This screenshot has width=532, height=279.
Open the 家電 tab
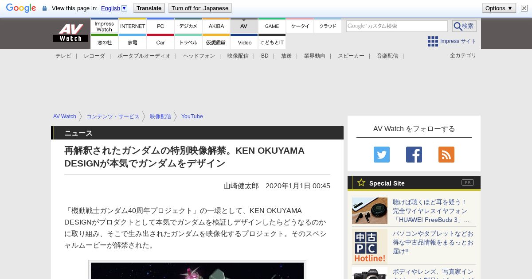coord(132,42)
